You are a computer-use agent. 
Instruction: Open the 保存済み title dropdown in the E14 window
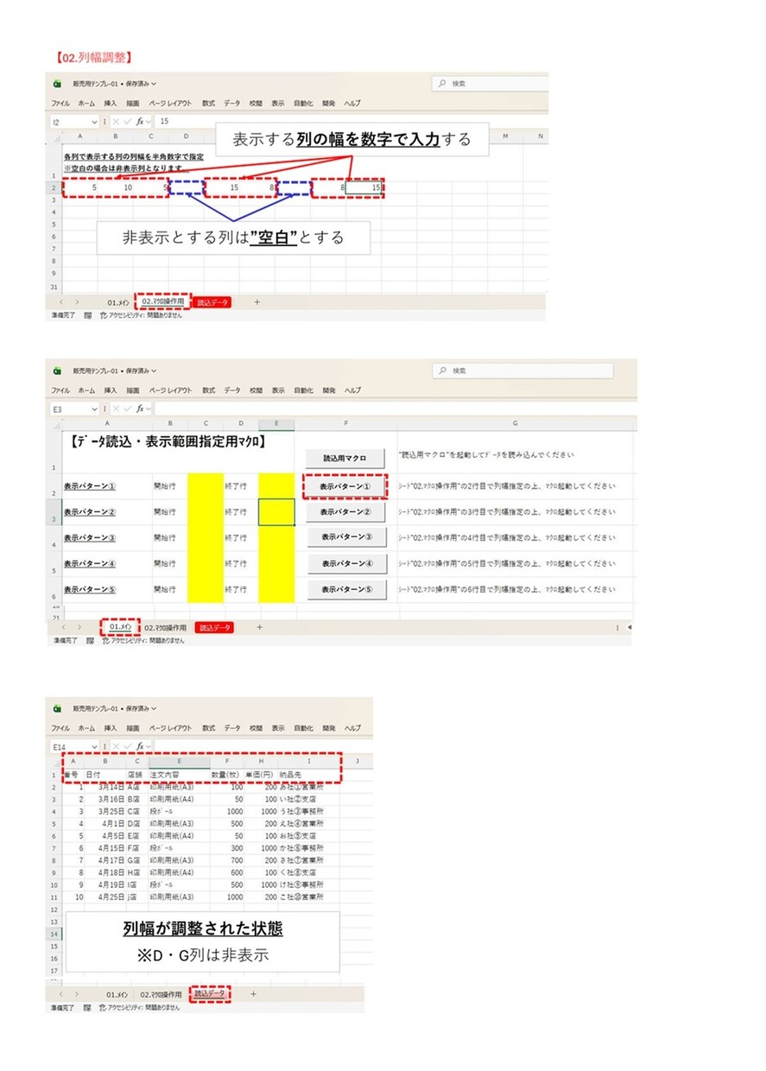click(x=155, y=708)
